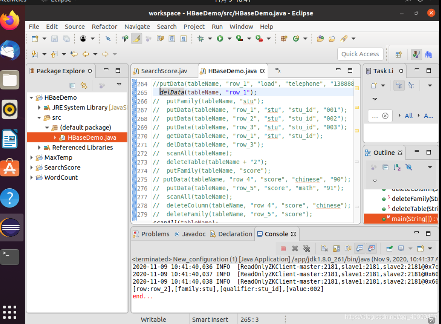This screenshot has width=441, height=324.
Task: Open Show Applications grid in dock
Action: click(9, 312)
